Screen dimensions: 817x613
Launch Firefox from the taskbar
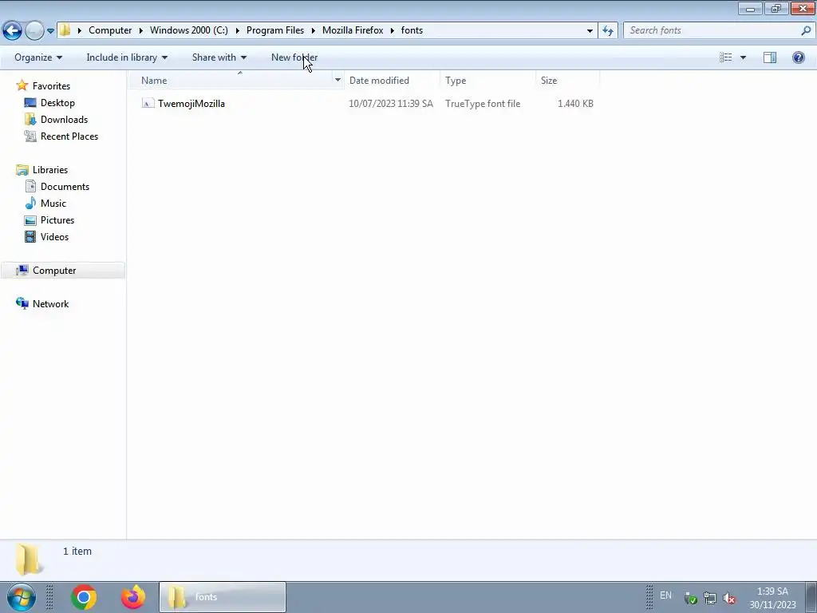click(133, 597)
